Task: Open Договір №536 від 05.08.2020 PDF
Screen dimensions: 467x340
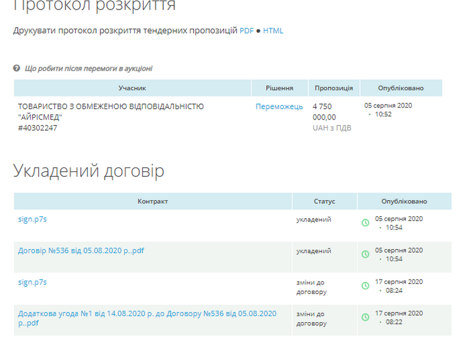Action: point(81,250)
